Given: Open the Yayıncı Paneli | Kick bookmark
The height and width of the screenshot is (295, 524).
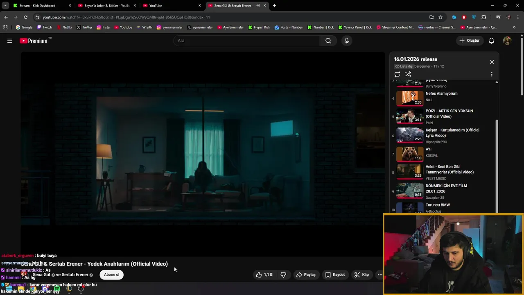Looking at the screenshot, I should [355, 27].
